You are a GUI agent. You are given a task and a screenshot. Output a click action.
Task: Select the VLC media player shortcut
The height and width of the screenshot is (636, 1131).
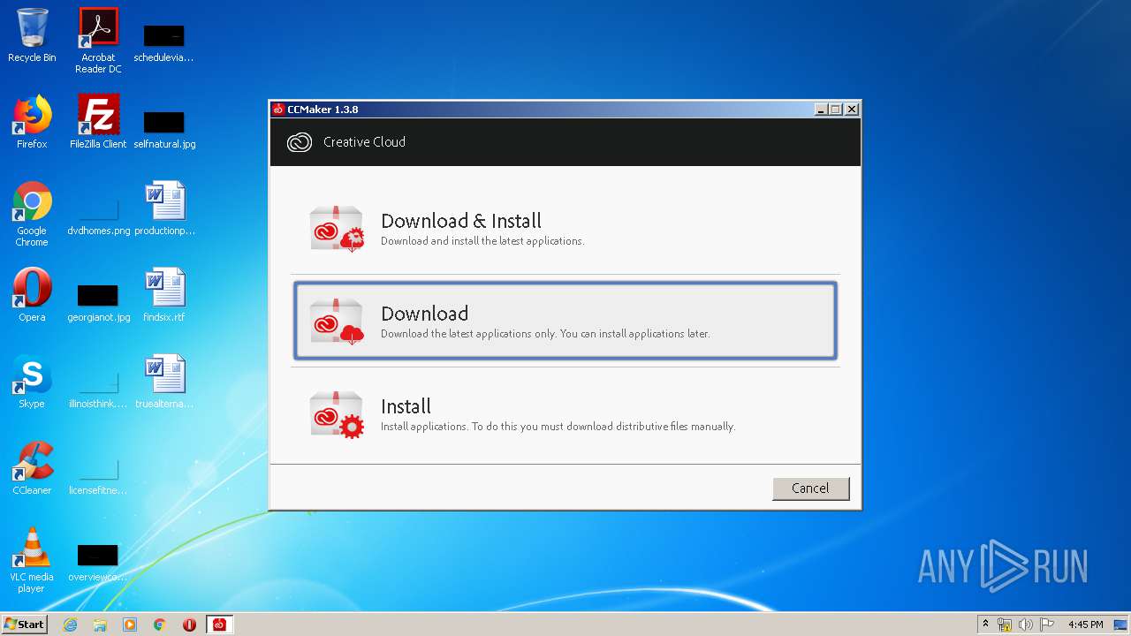pyautogui.click(x=32, y=560)
